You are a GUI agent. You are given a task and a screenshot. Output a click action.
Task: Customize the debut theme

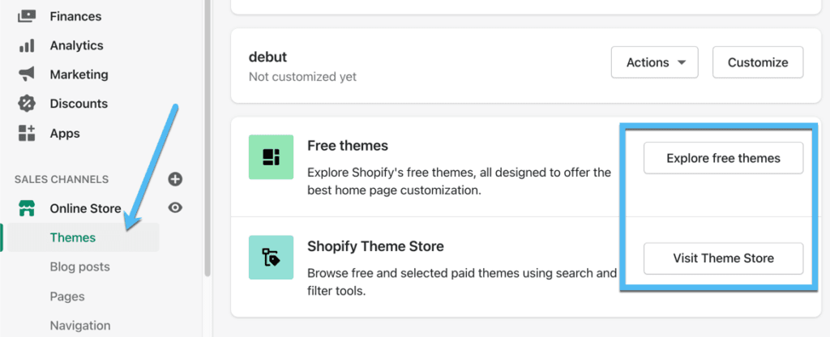coord(758,62)
